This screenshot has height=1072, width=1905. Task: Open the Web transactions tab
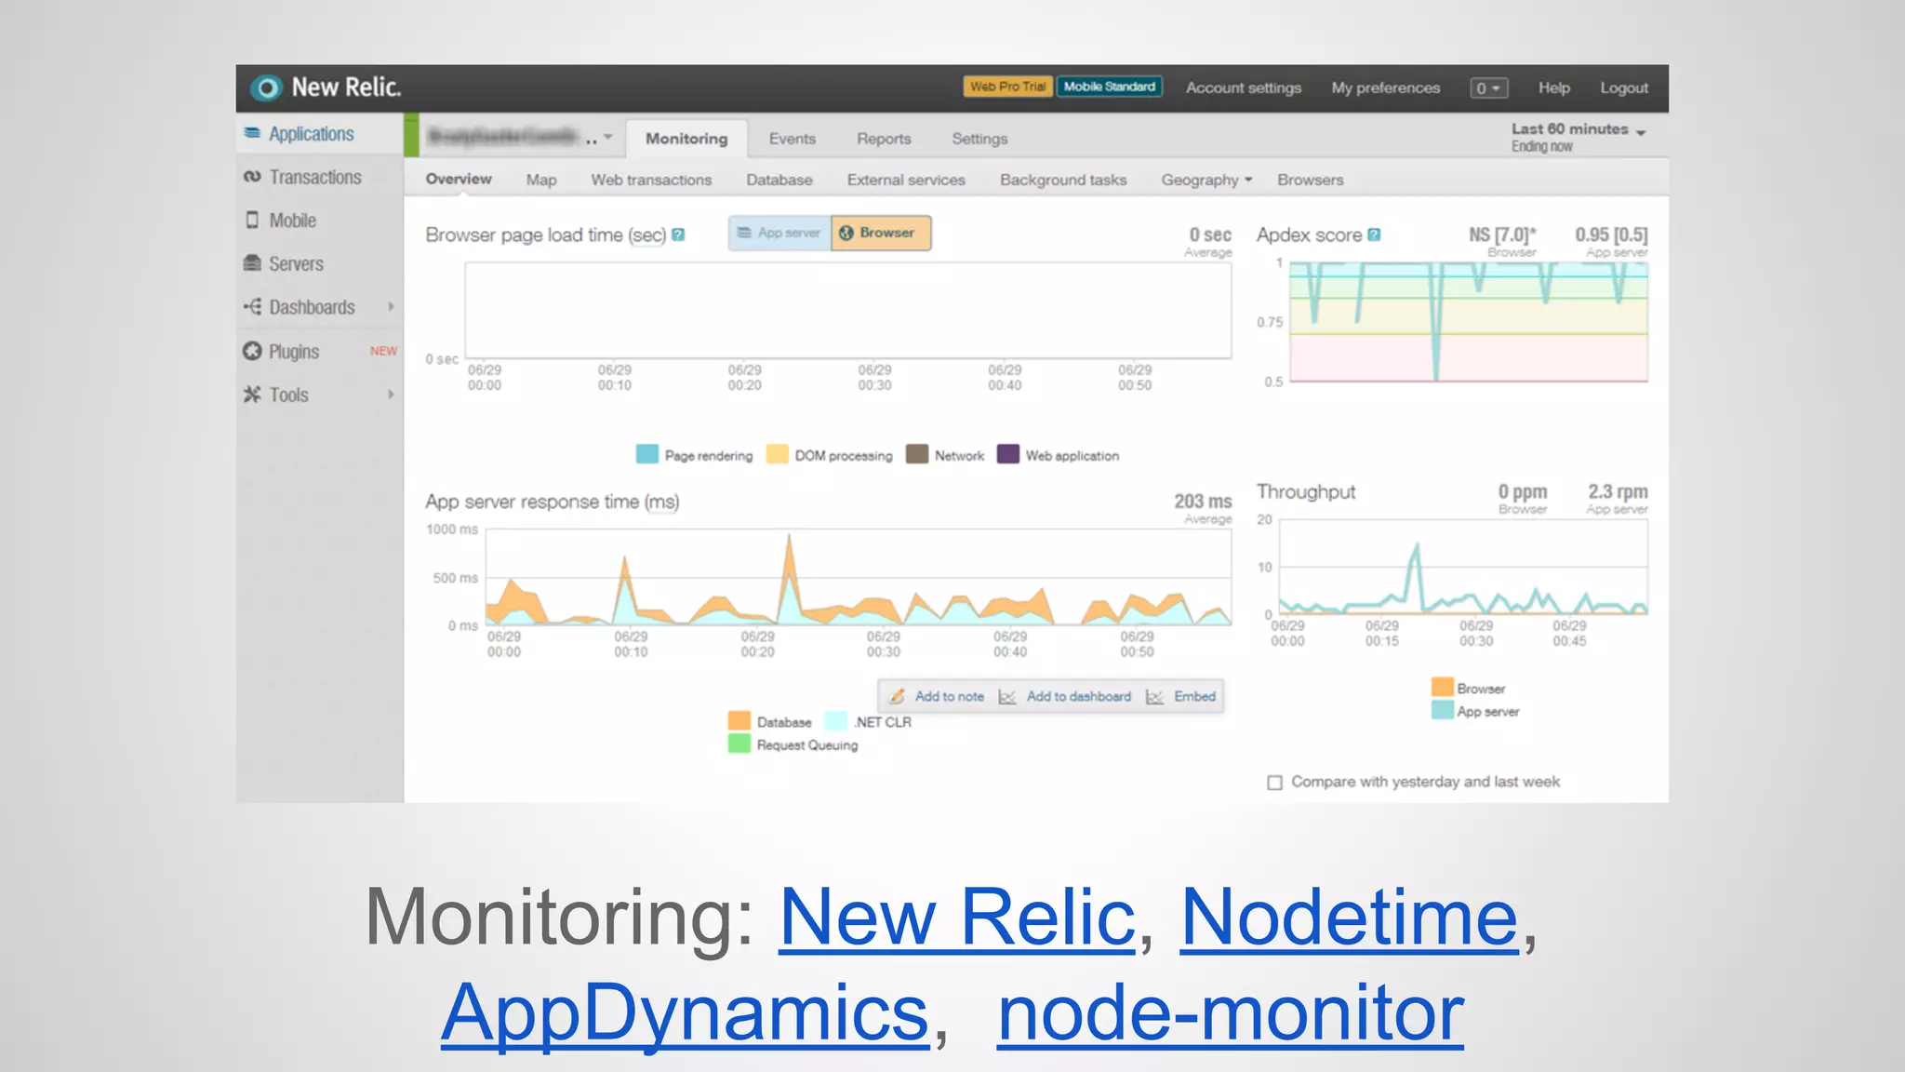click(651, 180)
